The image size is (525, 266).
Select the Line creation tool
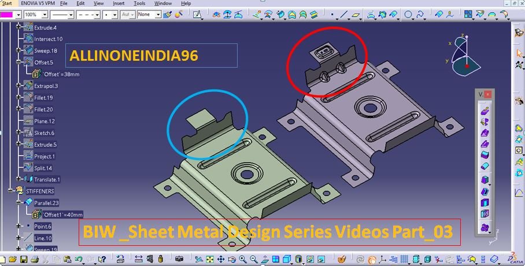point(344,14)
